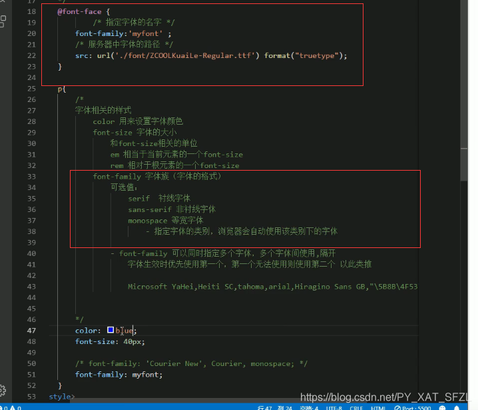Click the comment '字体相关的样式' on line 27

tap(103, 110)
